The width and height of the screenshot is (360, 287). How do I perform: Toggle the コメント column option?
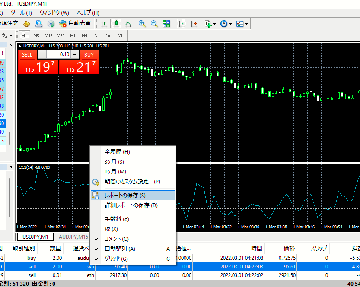116,239
